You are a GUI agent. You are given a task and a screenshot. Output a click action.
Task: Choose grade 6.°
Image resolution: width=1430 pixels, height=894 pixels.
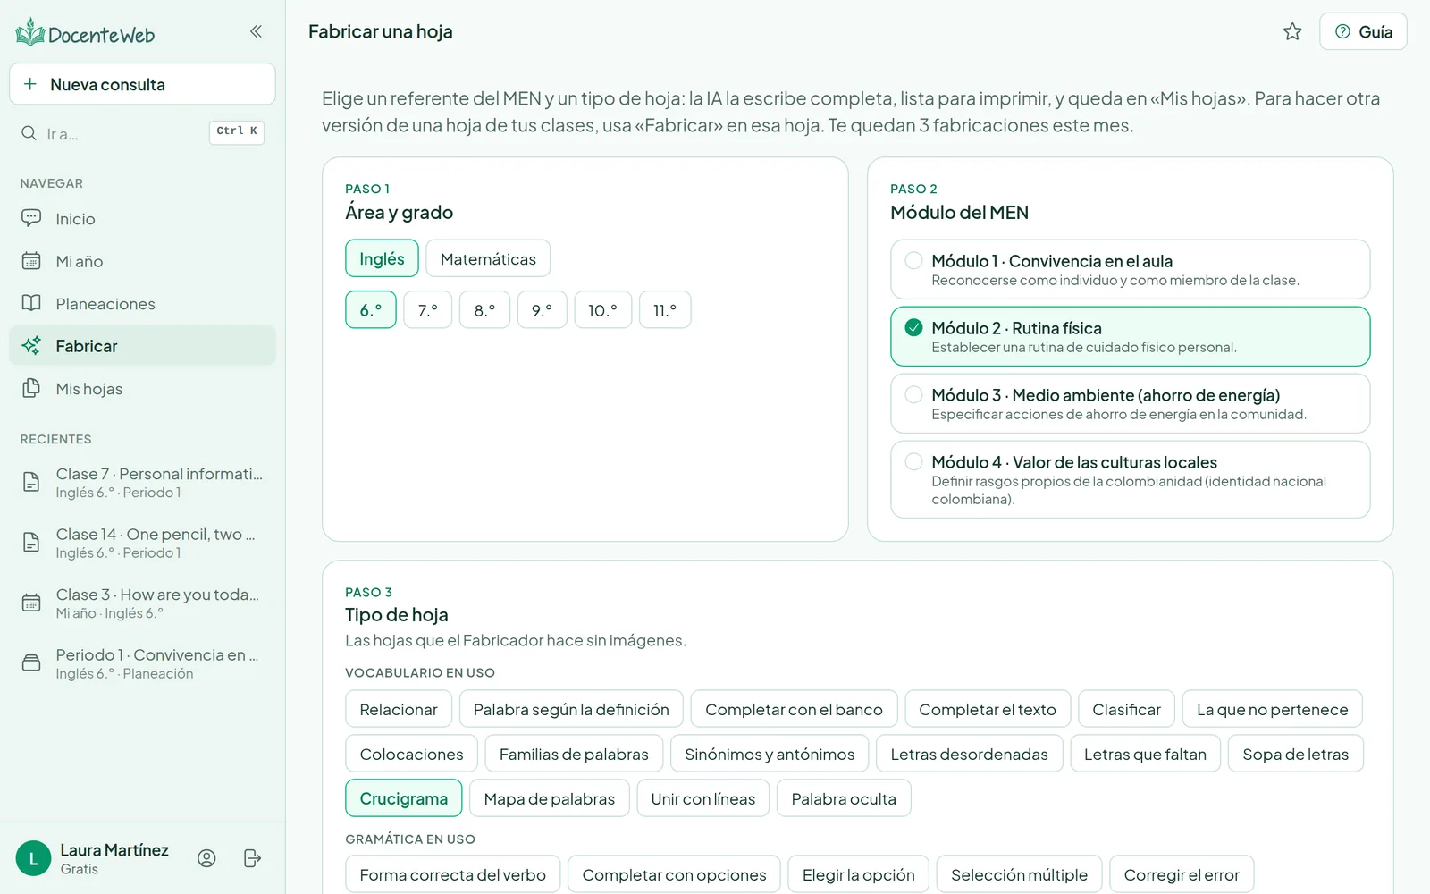(371, 310)
